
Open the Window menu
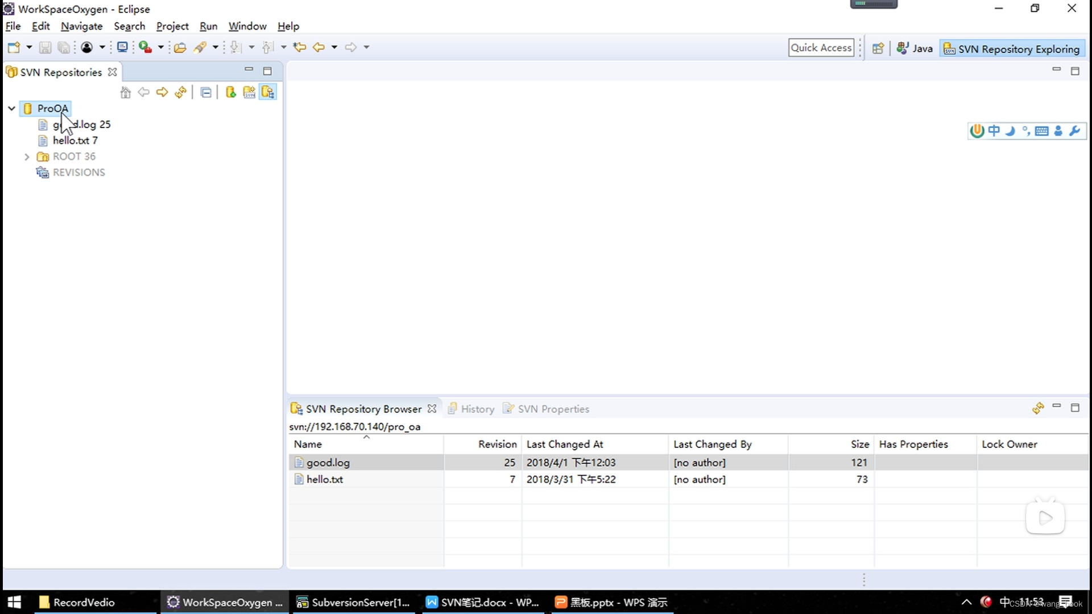point(247,26)
